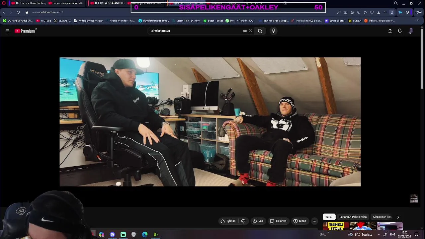Screen dimensions: 425x239
Task: Open the YouTube notifications bell
Action: pyautogui.click(x=400, y=31)
